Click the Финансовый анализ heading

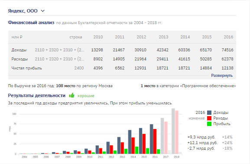31,22
